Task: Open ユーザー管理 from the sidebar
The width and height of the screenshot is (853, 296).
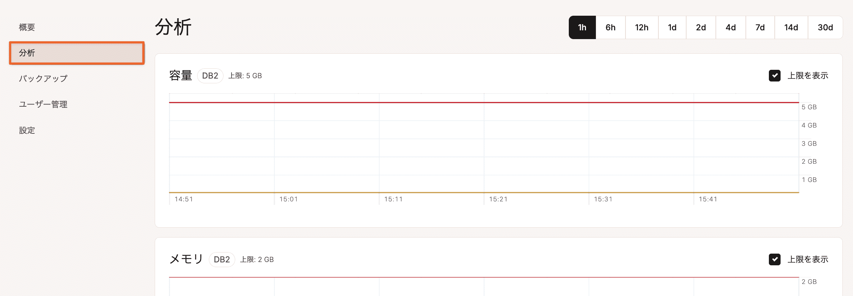Action: [43, 105]
